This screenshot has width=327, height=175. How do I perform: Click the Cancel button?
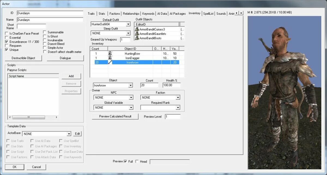(x=36, y=167)
